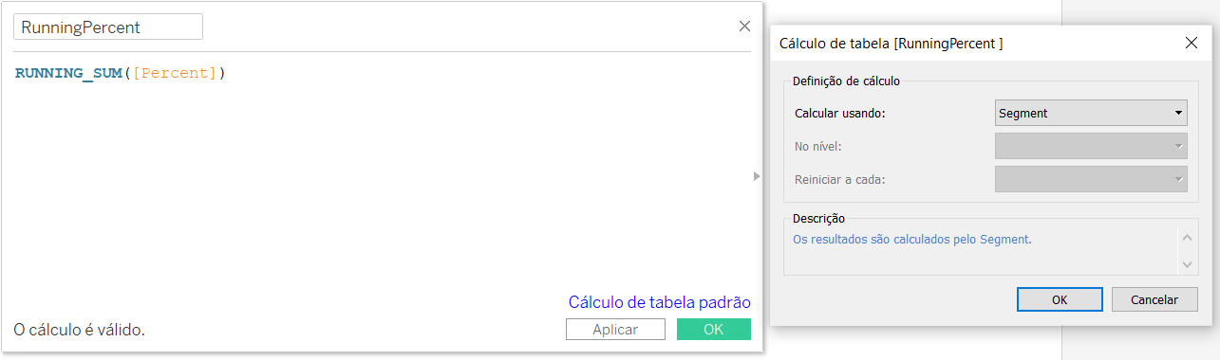Click Cancelar in the dialog
Viewport: 1220px width, 360px height.
[x=1154, y=299]
